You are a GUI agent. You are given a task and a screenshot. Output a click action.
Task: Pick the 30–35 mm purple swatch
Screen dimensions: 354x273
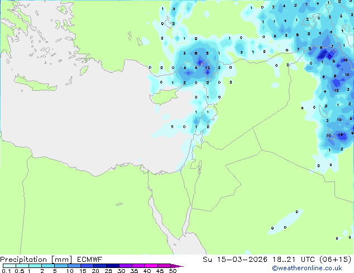(125, 266)
